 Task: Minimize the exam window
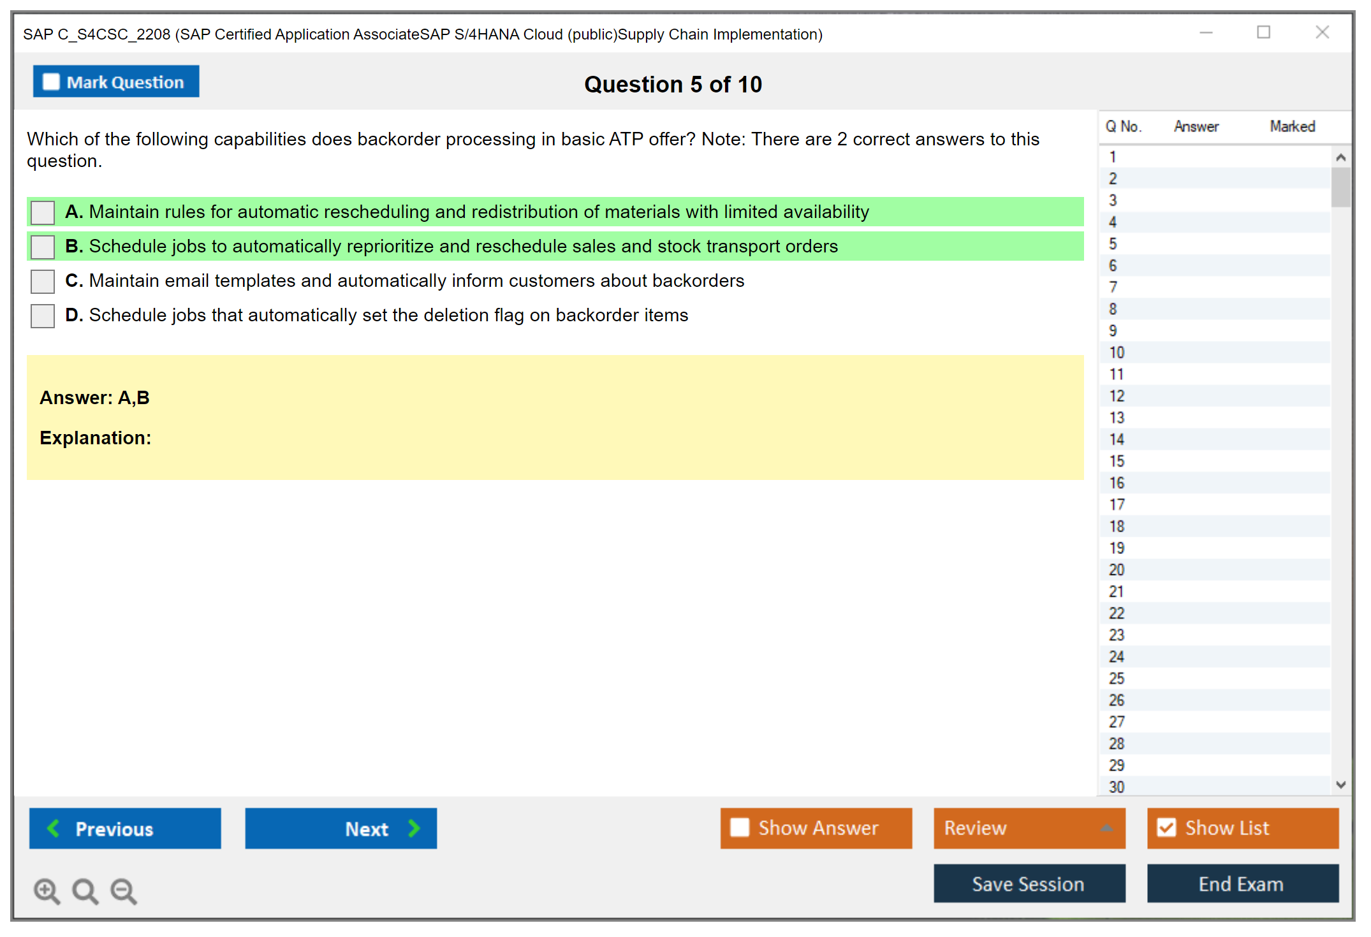(x=1206, y=33)
